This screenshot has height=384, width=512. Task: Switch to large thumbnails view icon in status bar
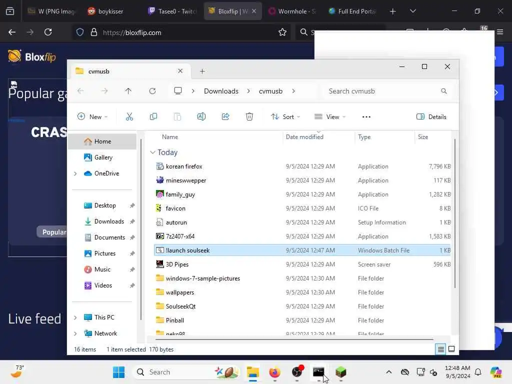[451, 349]
